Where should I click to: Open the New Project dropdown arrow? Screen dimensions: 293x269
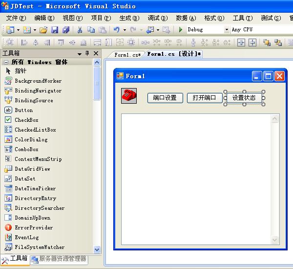(18, 30)
